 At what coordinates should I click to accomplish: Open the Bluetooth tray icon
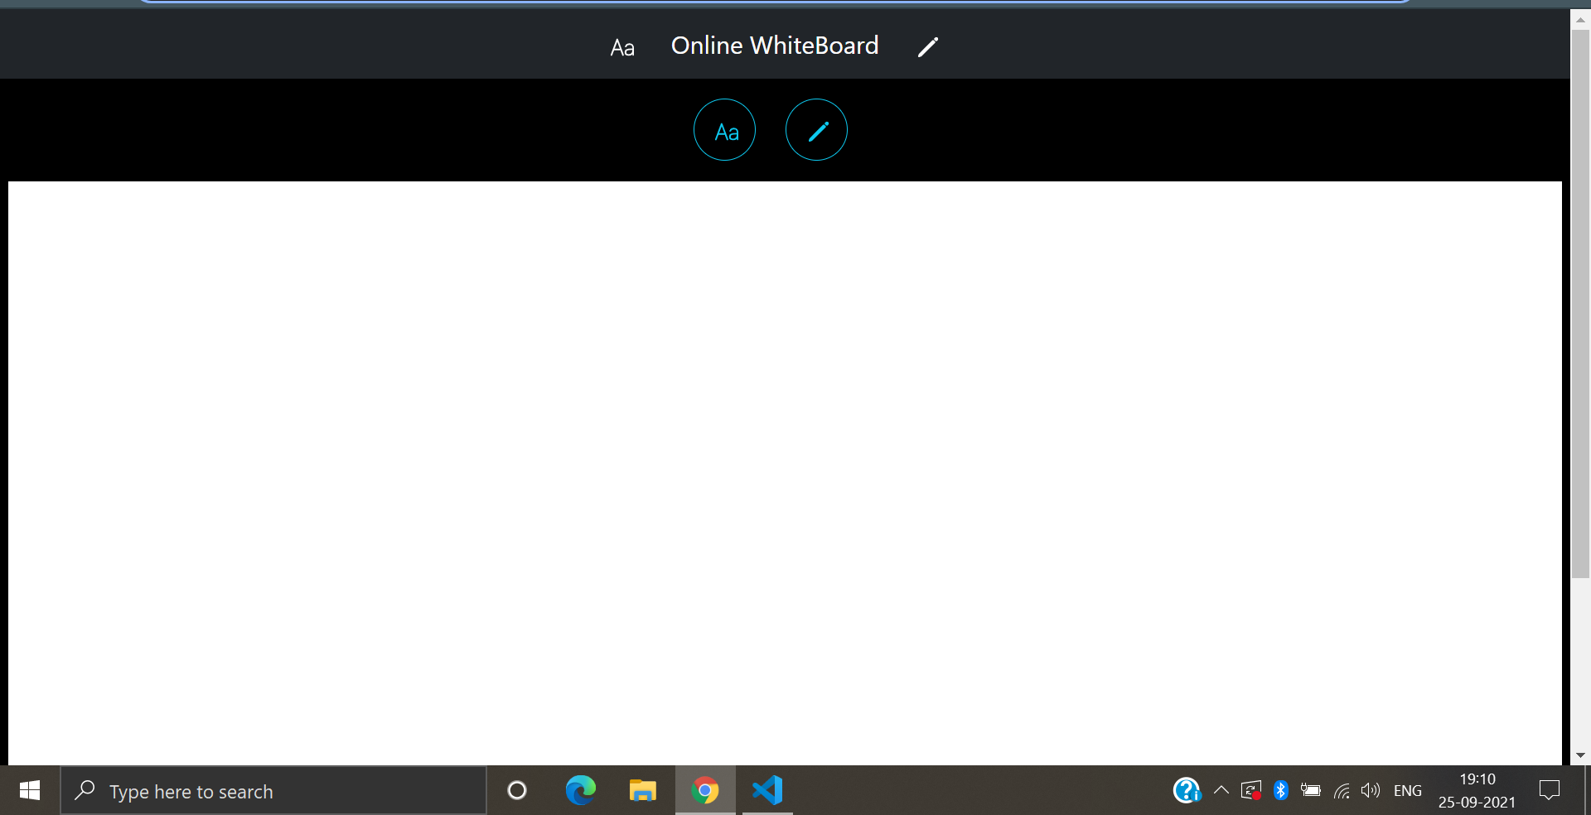click(x=1282, y=790)
